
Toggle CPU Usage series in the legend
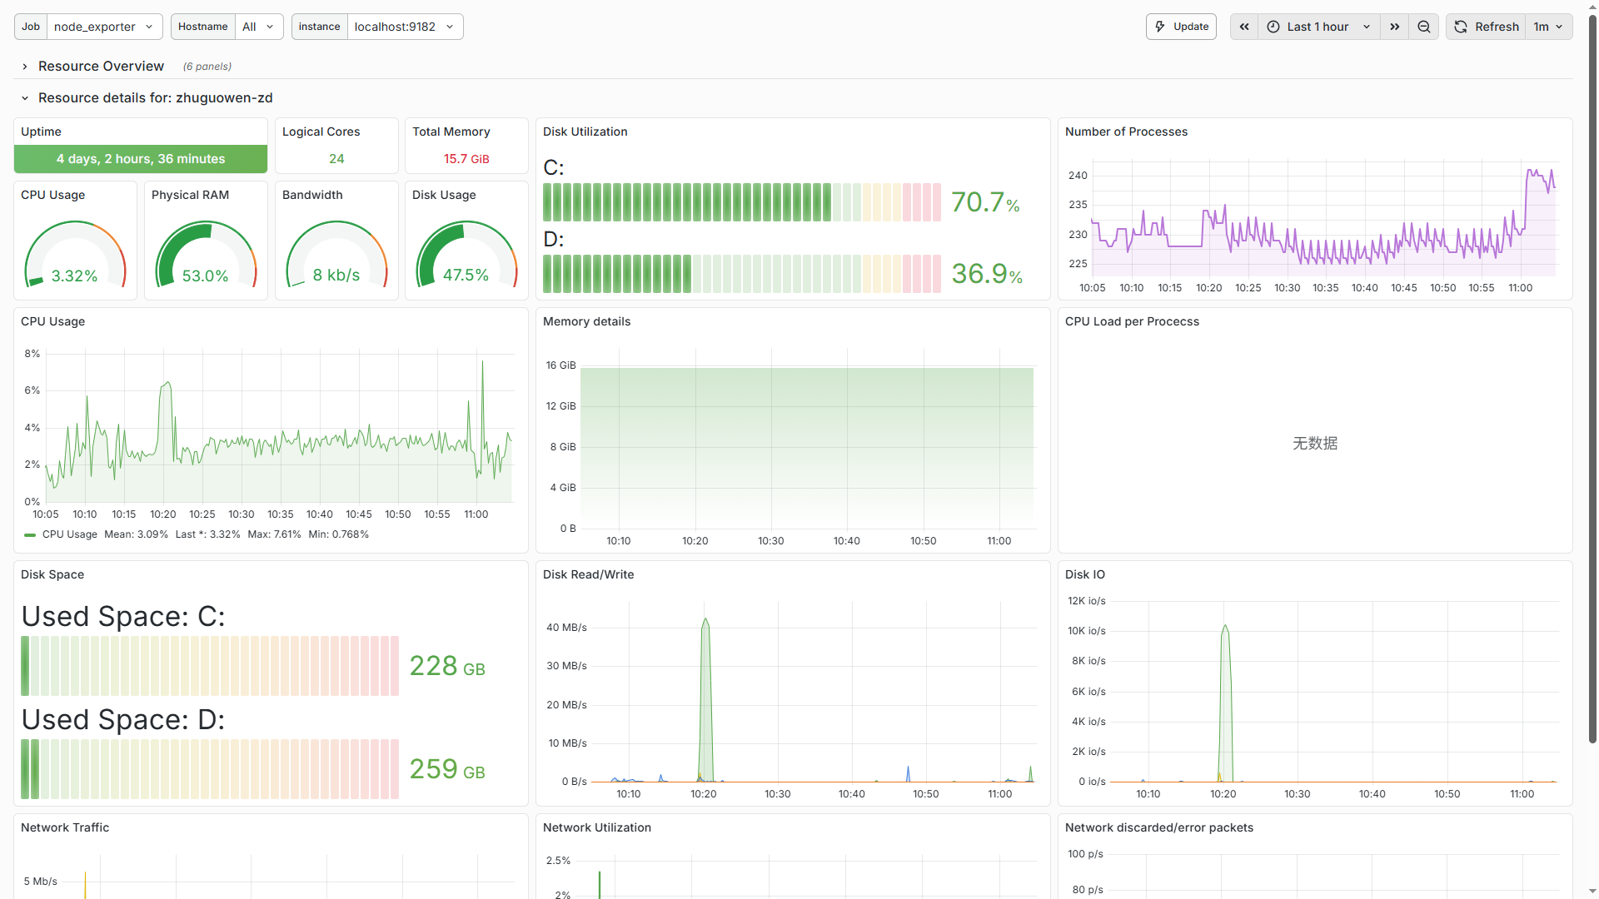pos(70,534)
